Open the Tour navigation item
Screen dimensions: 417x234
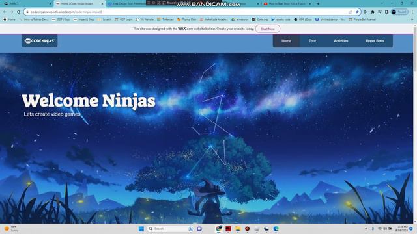coord(312,41)
